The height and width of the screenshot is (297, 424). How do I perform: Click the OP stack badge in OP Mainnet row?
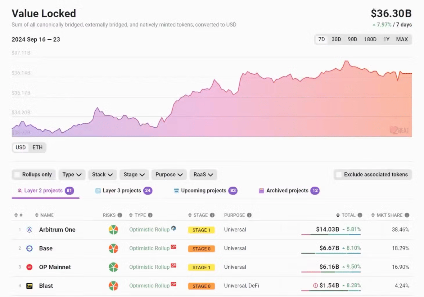point(174,266)
